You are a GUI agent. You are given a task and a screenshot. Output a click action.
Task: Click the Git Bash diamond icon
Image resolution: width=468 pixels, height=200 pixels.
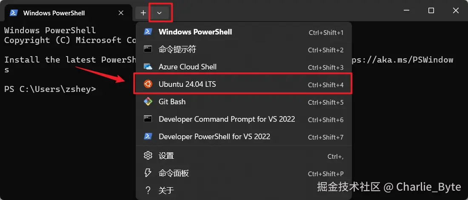[148, 102]
